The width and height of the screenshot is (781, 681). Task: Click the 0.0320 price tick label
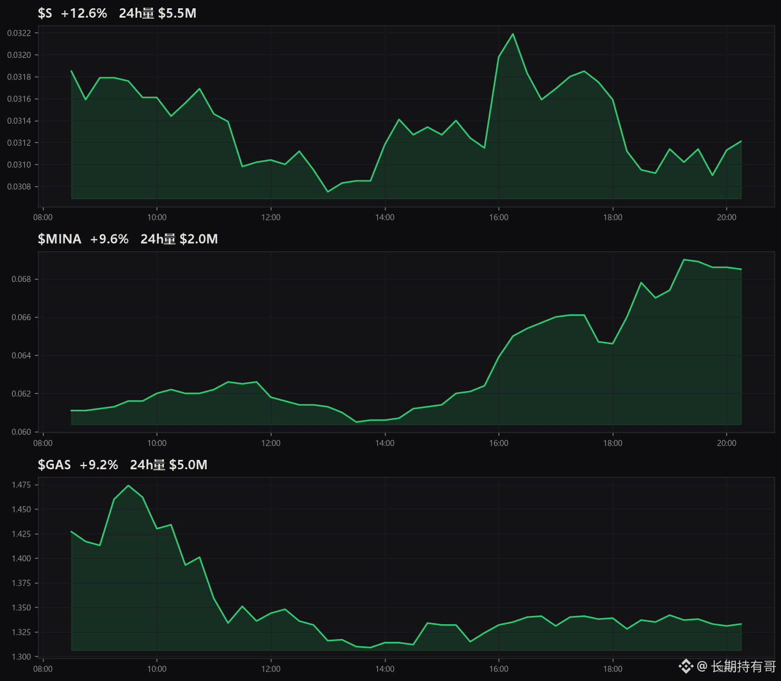tap(19, 55)
